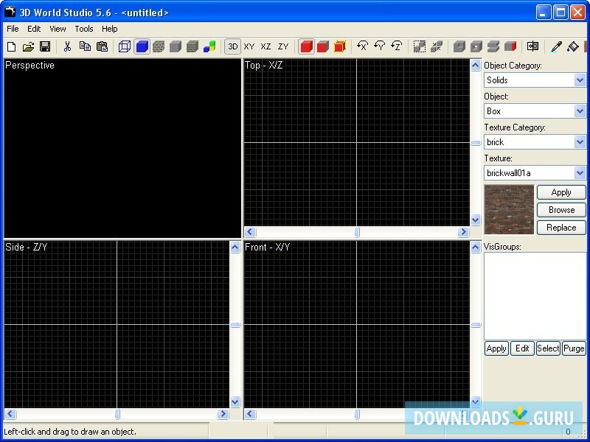Click the Replace texture button

tap(561, 228)
